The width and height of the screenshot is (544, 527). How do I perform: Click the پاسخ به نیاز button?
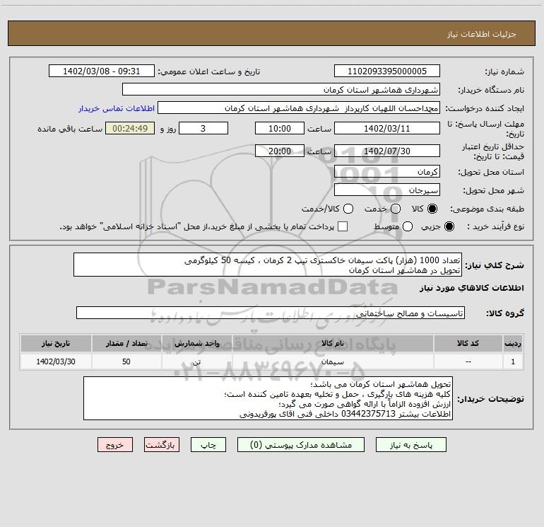coord(410,445)
